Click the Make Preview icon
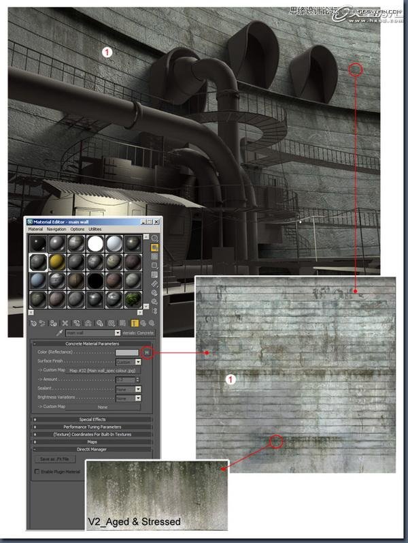 [154, 283]
